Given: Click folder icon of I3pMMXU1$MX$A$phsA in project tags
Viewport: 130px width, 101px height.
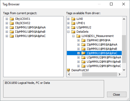Looking at the screenshot, I should click(x=12, y=28).
